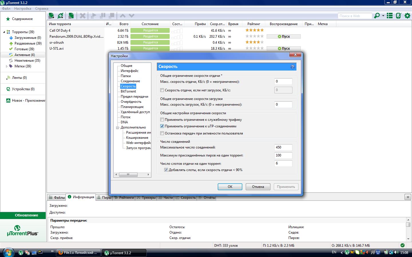The image size is (412, 257).
Task: Move torrent up the queue
Action: point(123,16)
